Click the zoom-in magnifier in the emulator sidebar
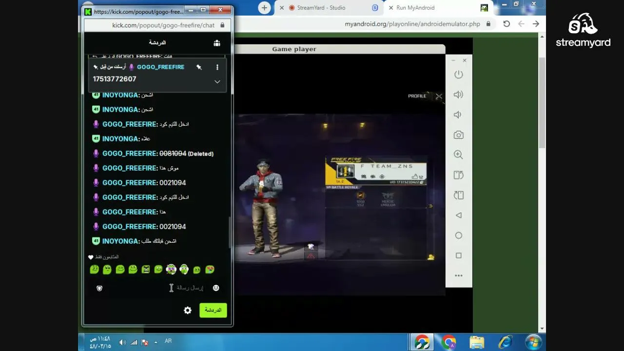 coord(458,155)
